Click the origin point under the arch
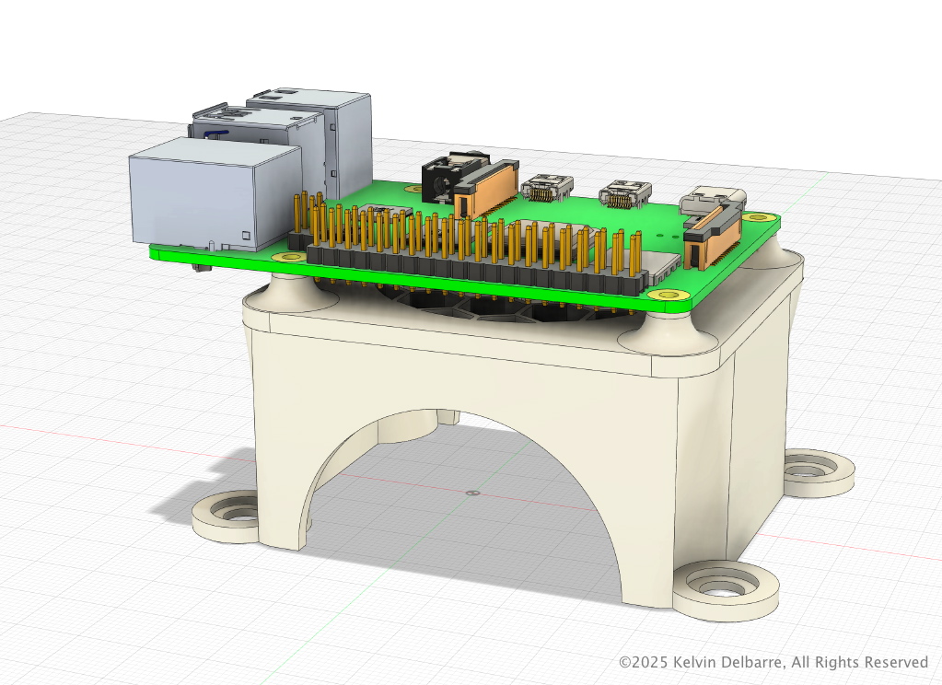 [471, 493]
